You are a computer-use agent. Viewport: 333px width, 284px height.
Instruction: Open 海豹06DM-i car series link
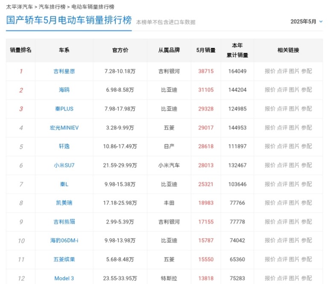pyautogui.click(x=64, y=240)
